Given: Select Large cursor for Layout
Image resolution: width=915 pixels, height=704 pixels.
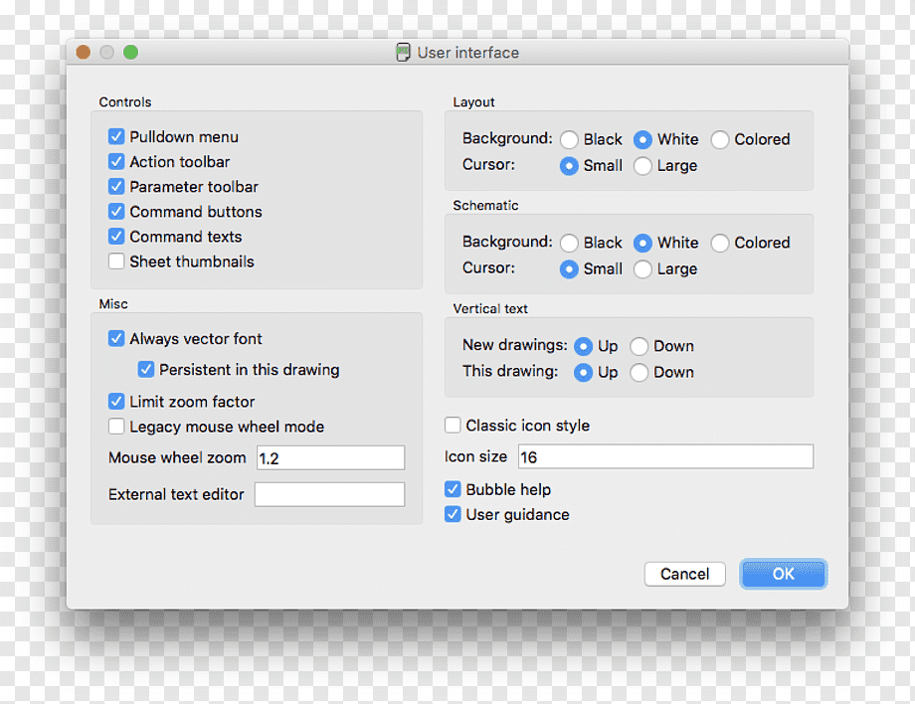Looking at the screenshot, I should point(642,166).
